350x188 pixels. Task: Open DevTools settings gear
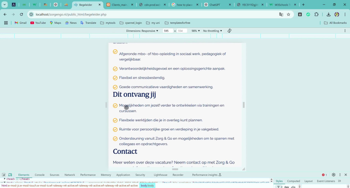click(334, 175)
